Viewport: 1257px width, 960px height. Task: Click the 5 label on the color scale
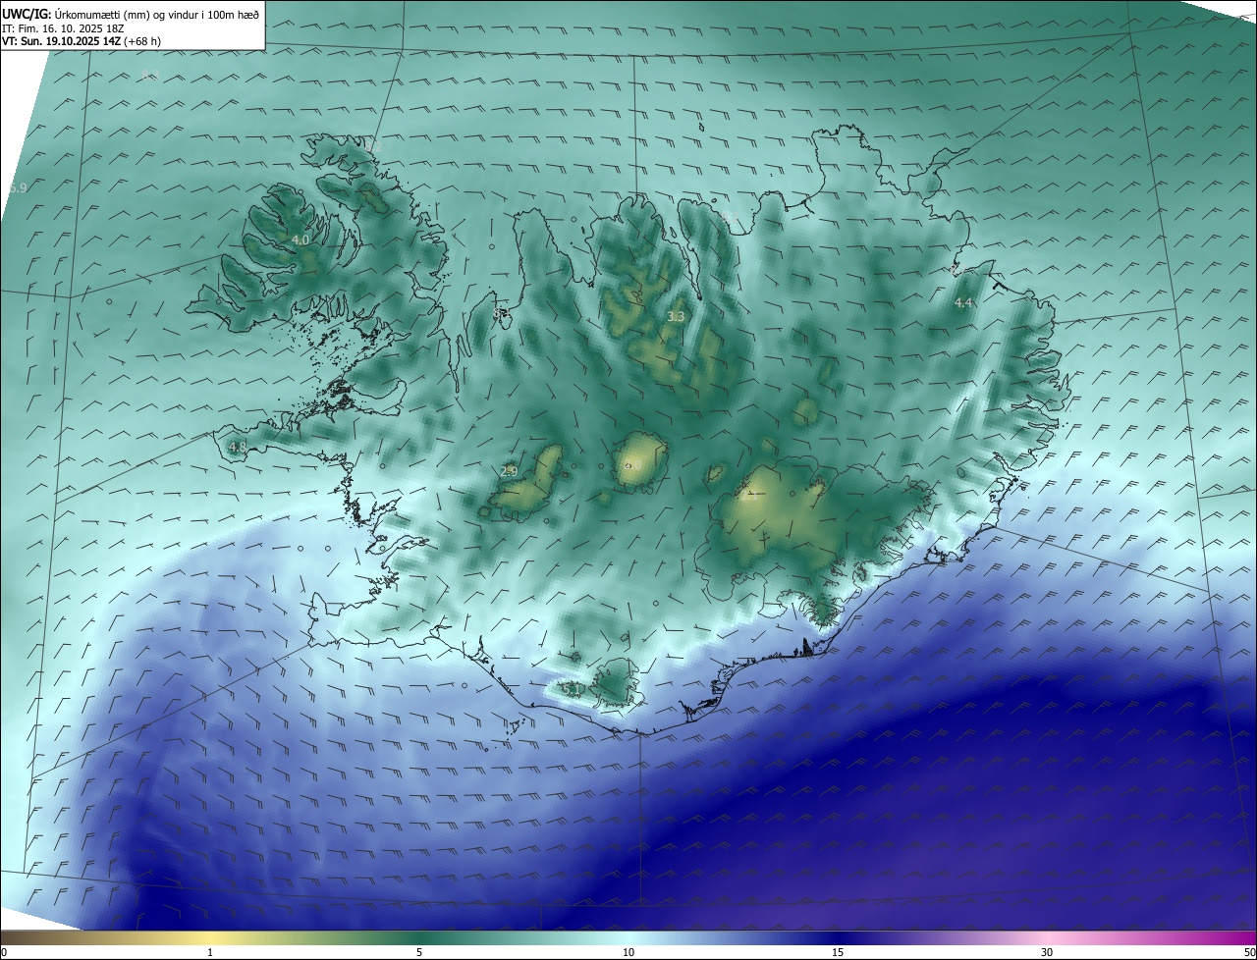(x=419, y=952)
